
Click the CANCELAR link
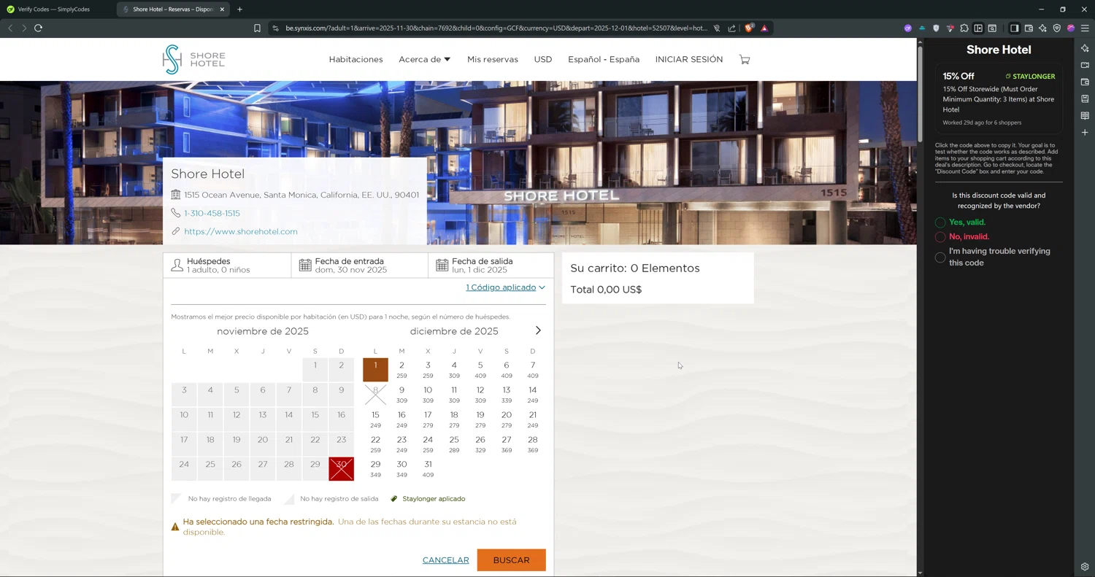[x=446, y=560]
